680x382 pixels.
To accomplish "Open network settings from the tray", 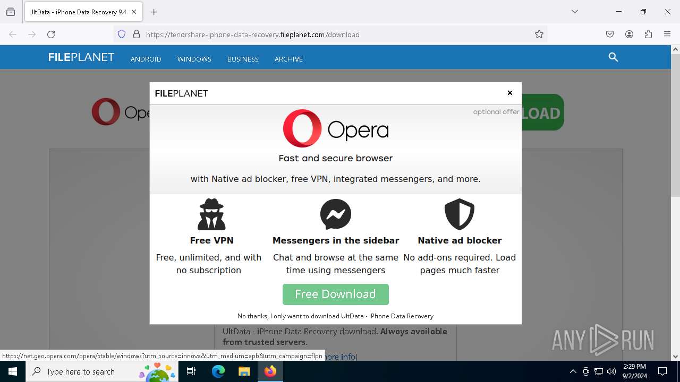I will point(599,371).
